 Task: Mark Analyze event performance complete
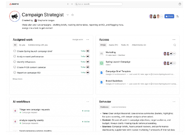point(15,56)
